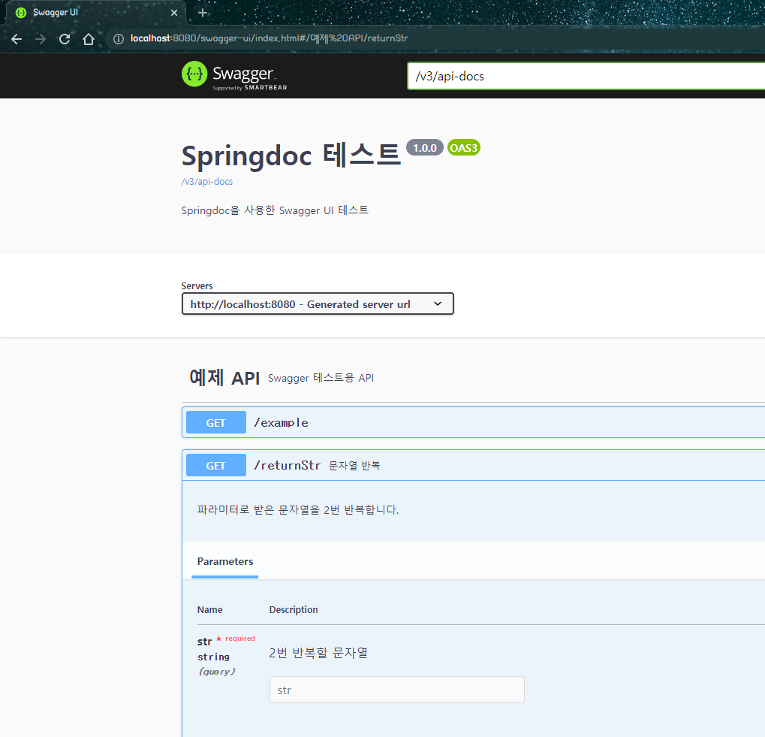Viewport: 765px width, 737px height.
Task: Click the Swagger 테스트용 API description
Action: (321, 378)
